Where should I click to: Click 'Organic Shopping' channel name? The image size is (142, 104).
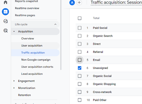pyautogui.click(x=104, y=84)
